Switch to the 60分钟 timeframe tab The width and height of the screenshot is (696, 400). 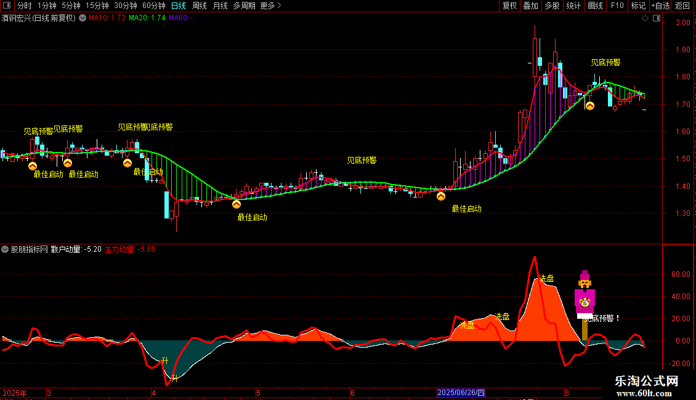coord(153,6)
